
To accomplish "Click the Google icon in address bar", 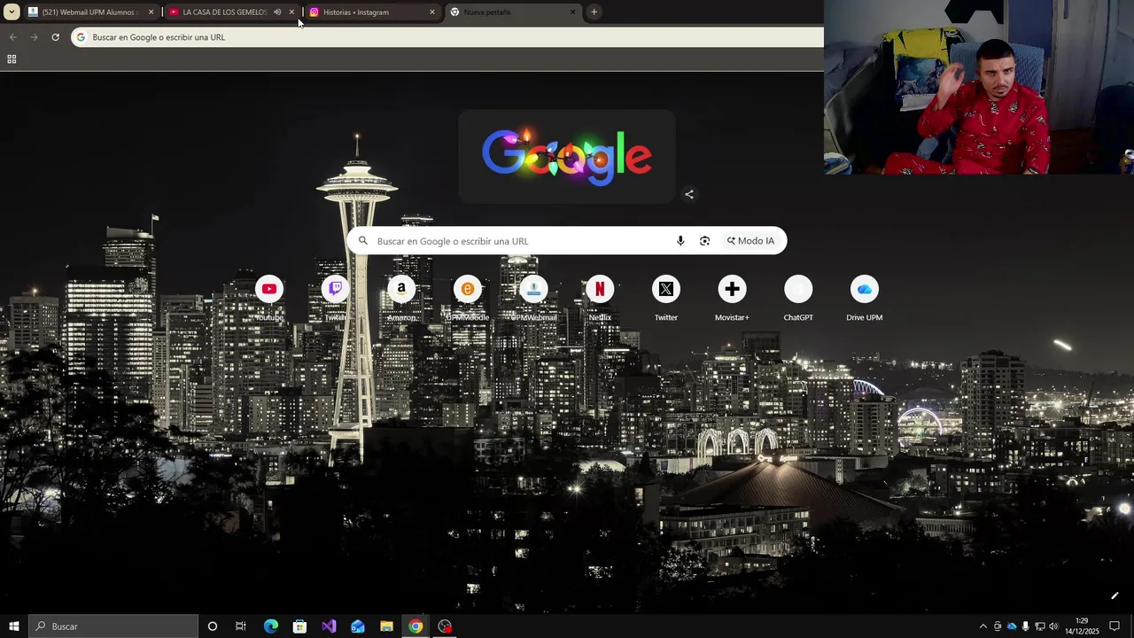I will [x=81, y=37].
